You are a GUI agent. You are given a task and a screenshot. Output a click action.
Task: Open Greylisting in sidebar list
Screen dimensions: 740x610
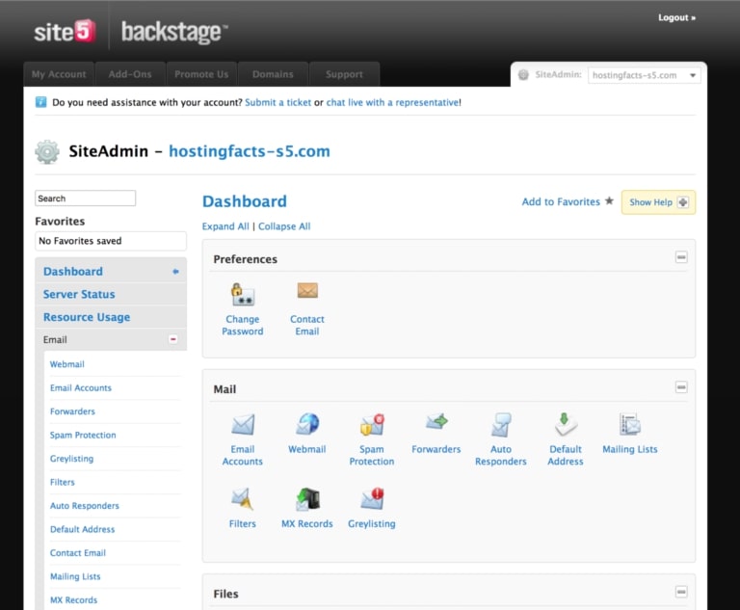click(71, 459)
